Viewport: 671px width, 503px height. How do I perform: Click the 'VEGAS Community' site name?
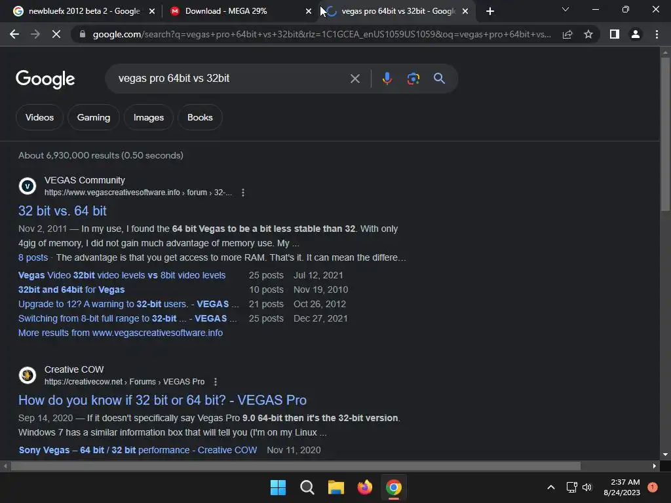tap(85, 180)
